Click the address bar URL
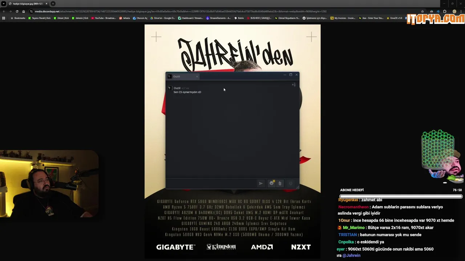 (x=181, y=11)
